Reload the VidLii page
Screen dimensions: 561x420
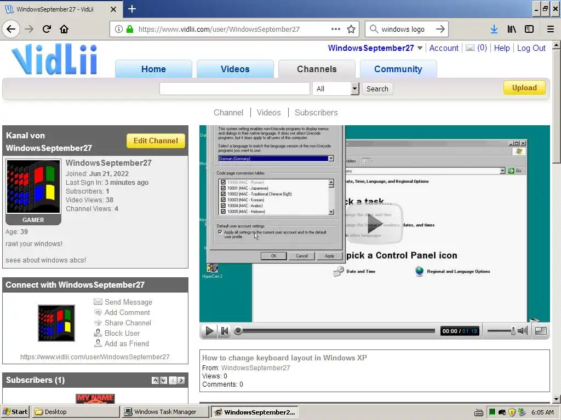[47, 29]
